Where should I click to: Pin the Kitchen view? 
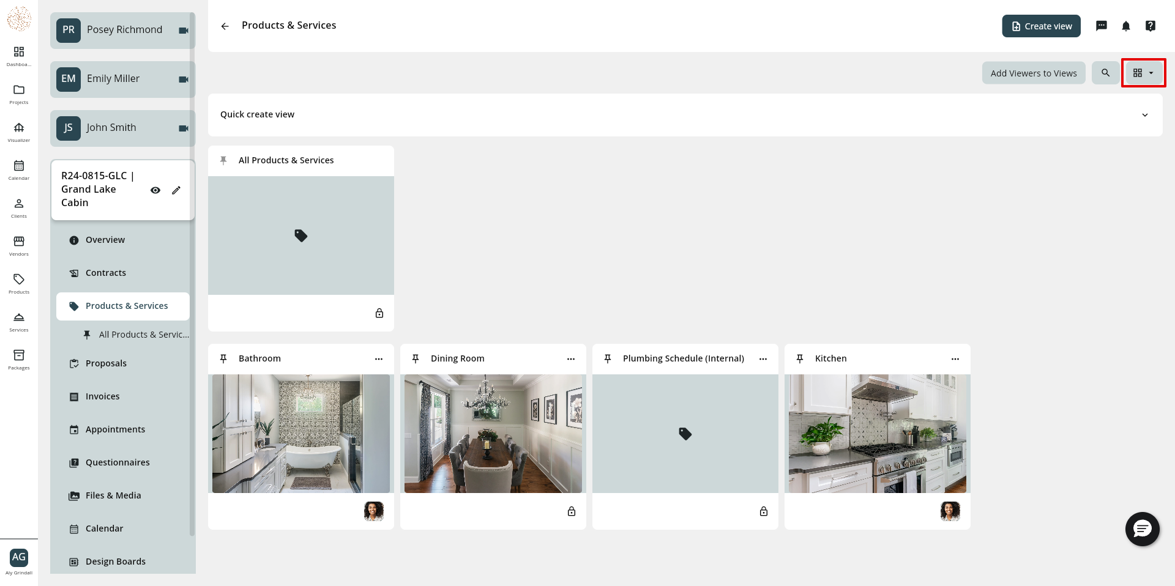pyautogui.click(x=800, y=358)
